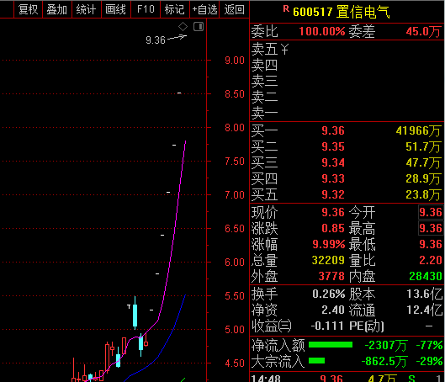Click the 大宗流入 green bar
This screenshot has height=382, width=445.
316,361
